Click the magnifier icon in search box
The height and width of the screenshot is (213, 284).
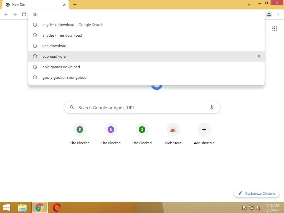point(72,107)
